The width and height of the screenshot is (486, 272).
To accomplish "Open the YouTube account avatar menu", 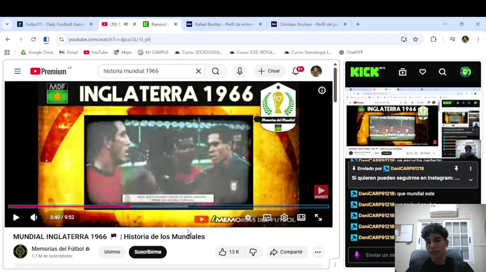I will click(316, 71).
